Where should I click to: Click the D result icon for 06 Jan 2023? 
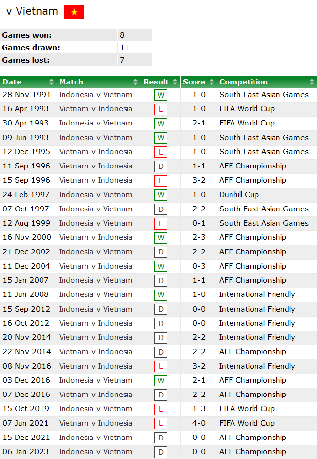[160, 452]
